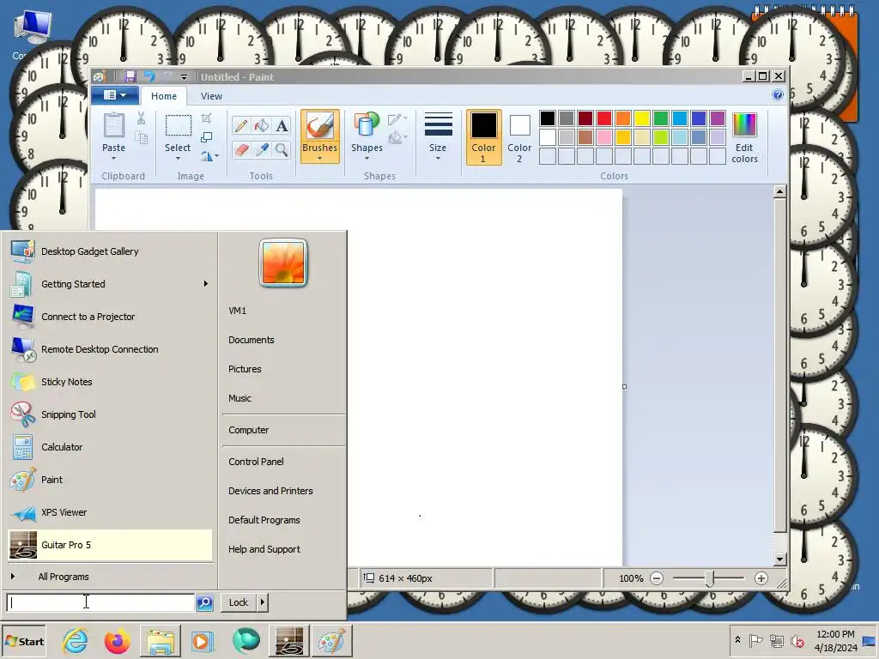
Task: Open the Paint application menu button
Action: point(116,95)
